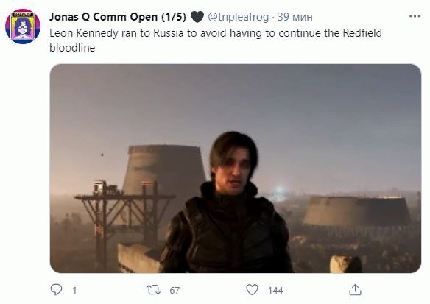Open tweet permalink via 39 мин timestamp
This screenshot has width=430, height=304.
point(295,17)
